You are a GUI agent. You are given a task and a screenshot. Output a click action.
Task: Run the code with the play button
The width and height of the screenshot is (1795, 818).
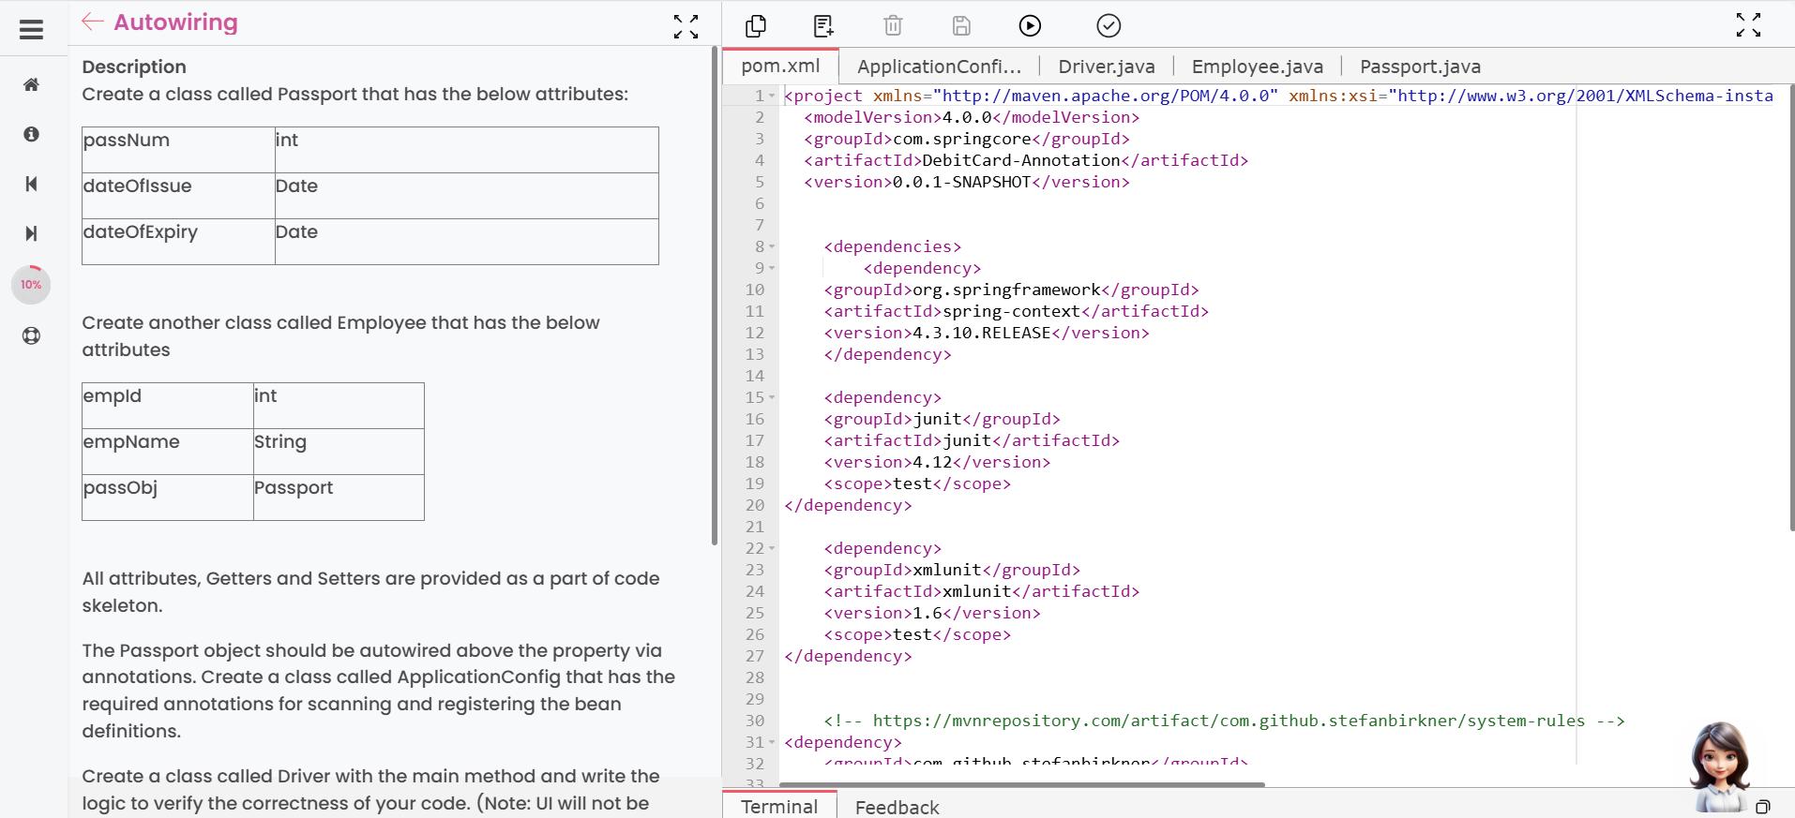click(1030, 26)
